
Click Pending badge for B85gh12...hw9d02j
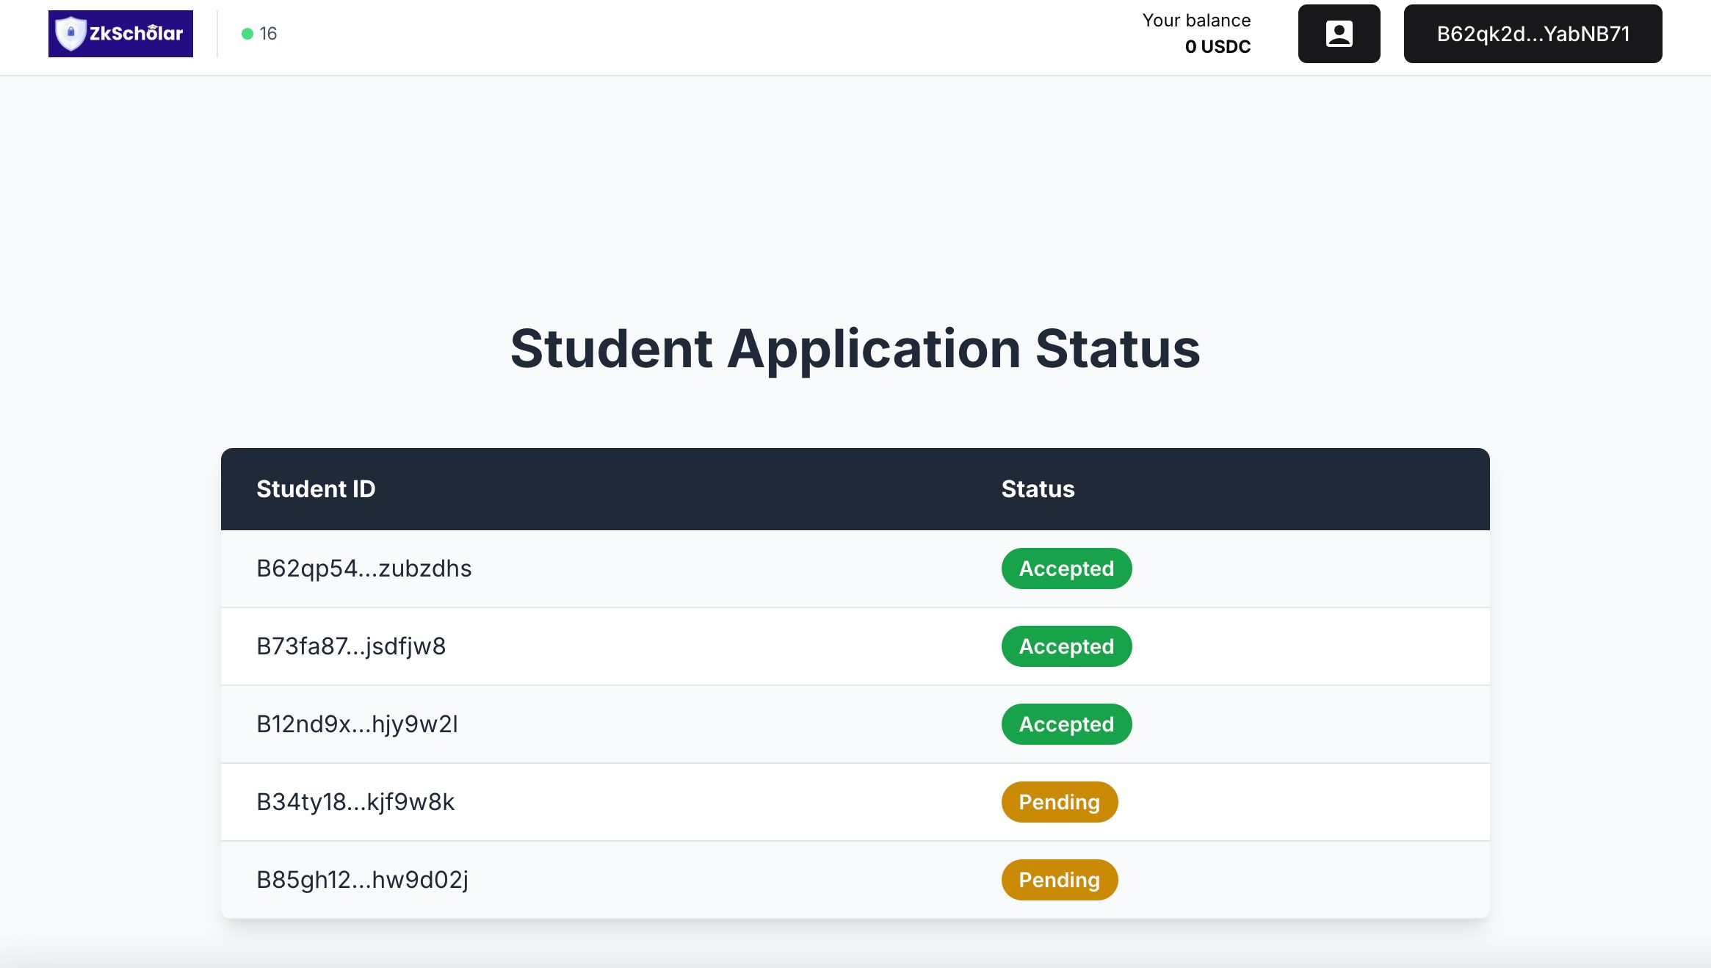click(x=1060, y=880)
